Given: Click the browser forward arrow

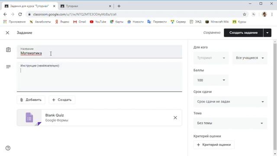Looking at the screenshot, I should click(13, 14).
